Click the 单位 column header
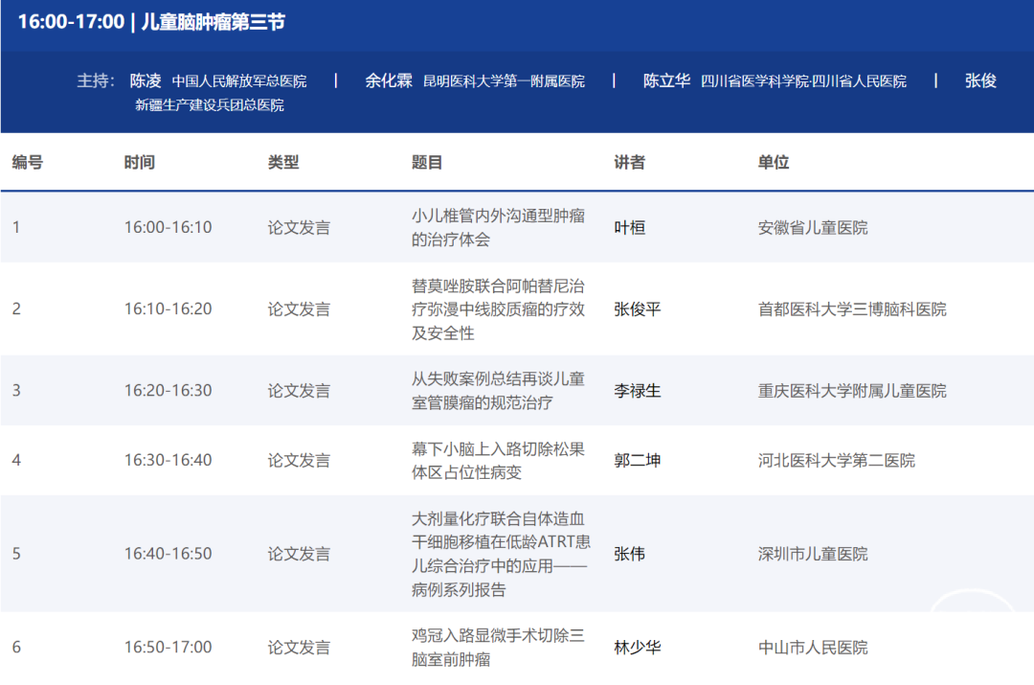The height and width of the screenshot is (685, 1034). pyautogui.click(x=774, y=163)
